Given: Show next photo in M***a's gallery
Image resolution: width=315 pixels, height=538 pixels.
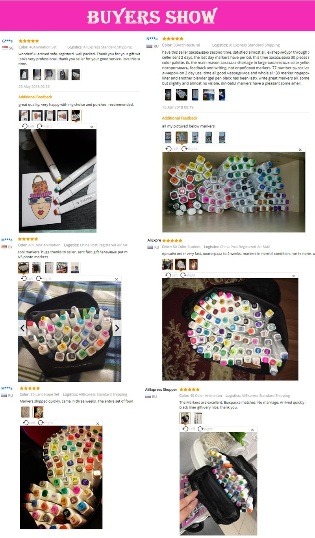Looking at the screenshot, I should (x=117, y=328).
